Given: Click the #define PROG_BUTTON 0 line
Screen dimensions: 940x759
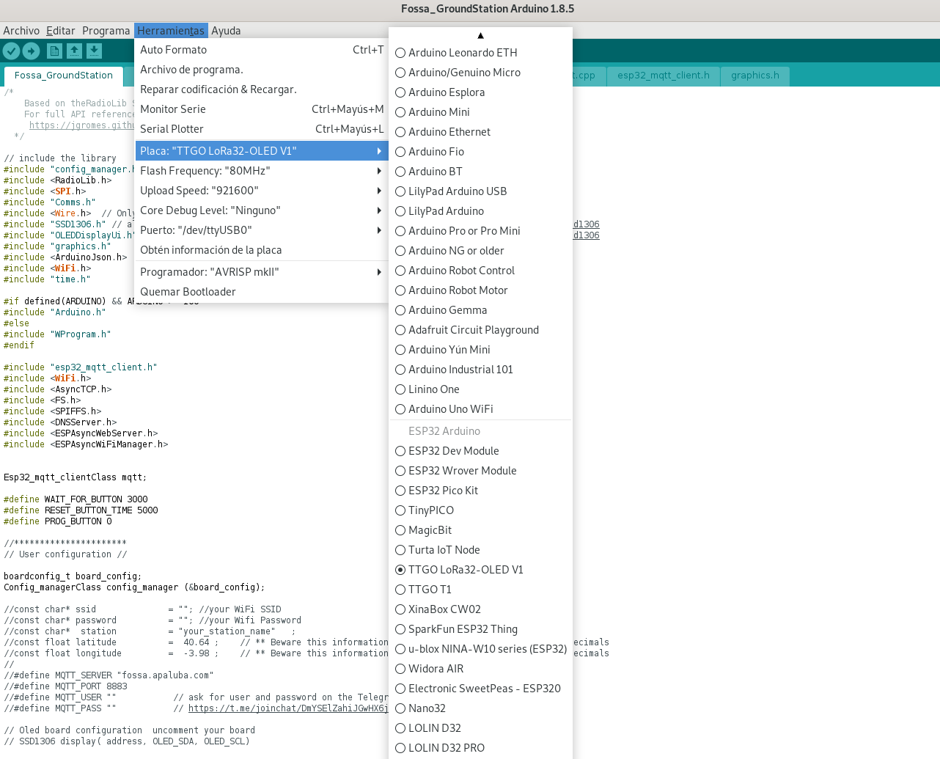Looking at the screenshot, I should tap(58, 521).
